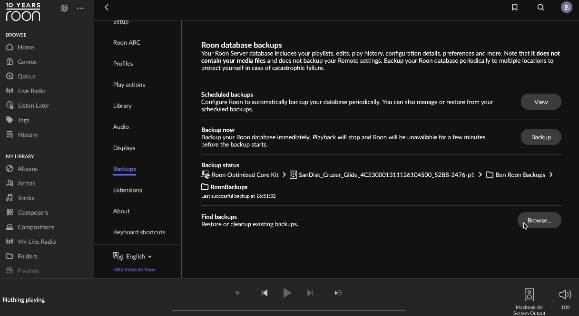Skip to next track
This screenshot has width=579, height=316.
coord(310,293)
